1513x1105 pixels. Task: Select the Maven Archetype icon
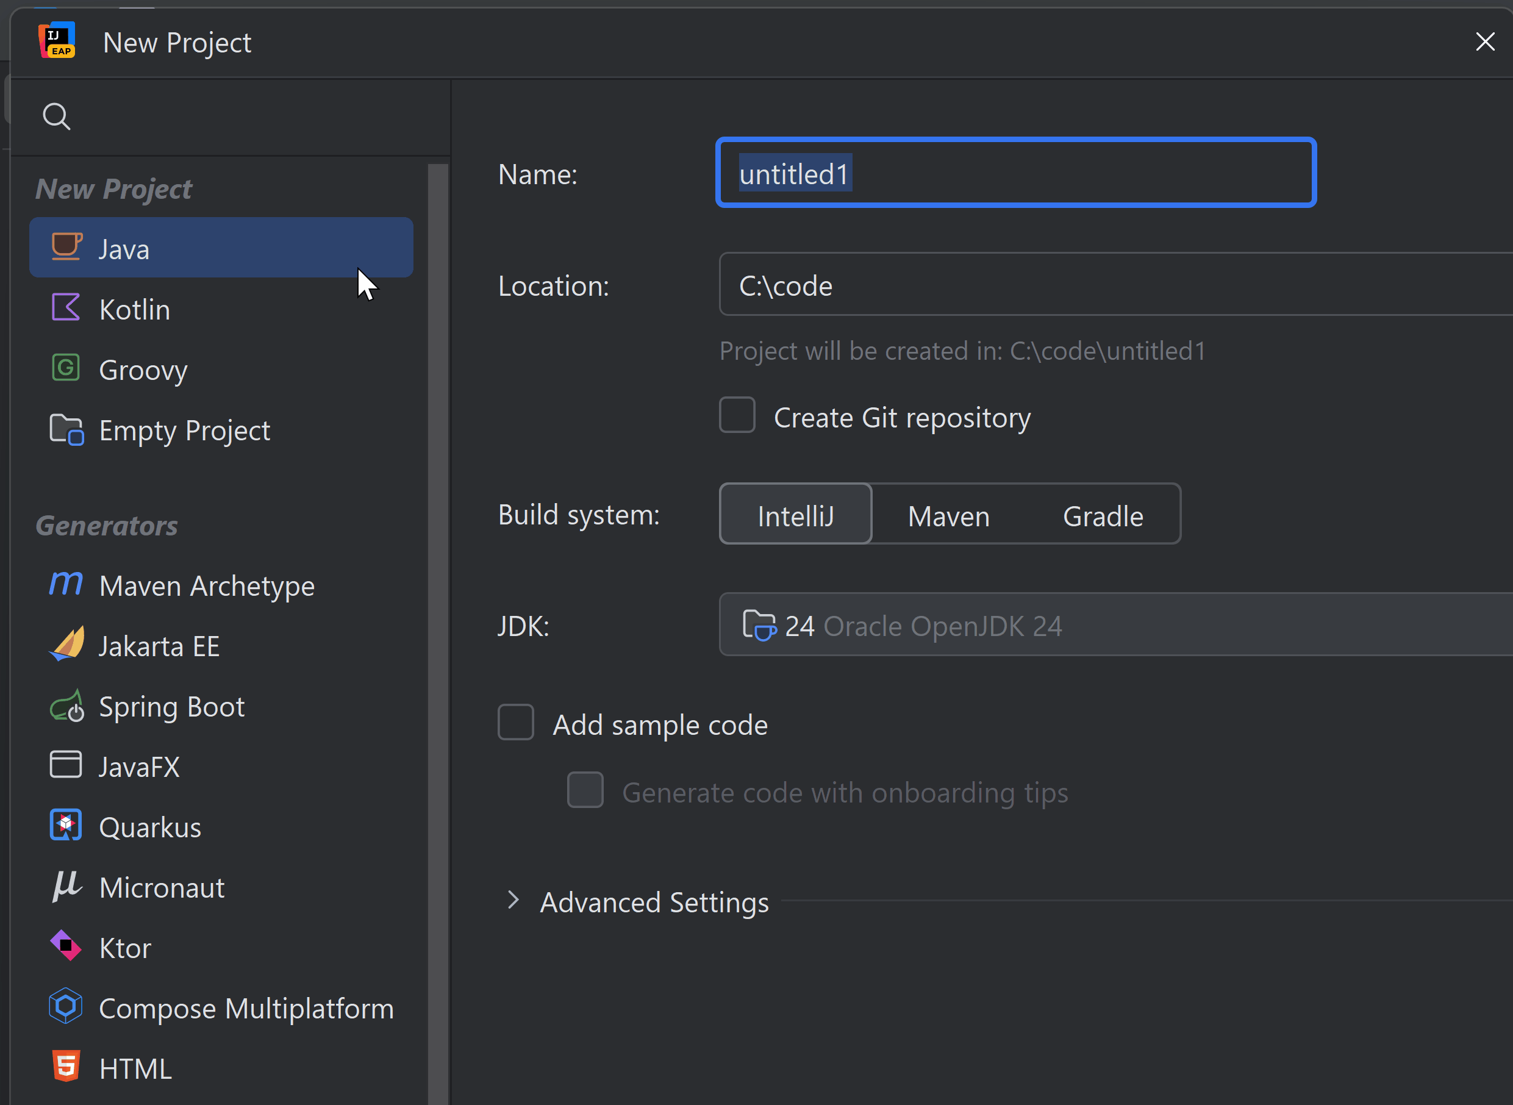(65, 585)
